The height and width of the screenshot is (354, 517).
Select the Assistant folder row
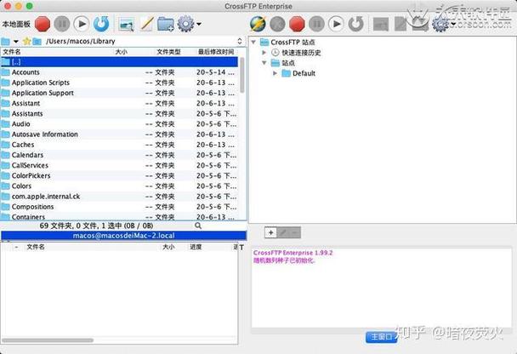[x=119, y=103]
